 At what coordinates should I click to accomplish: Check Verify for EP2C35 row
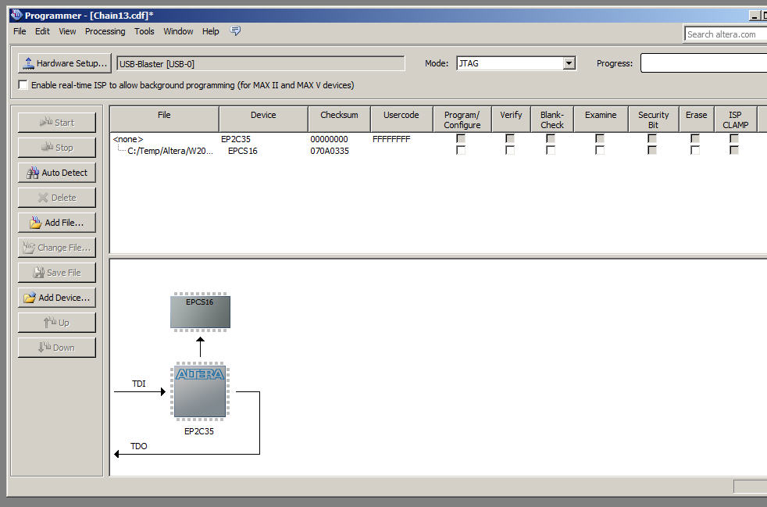point(510,138)
